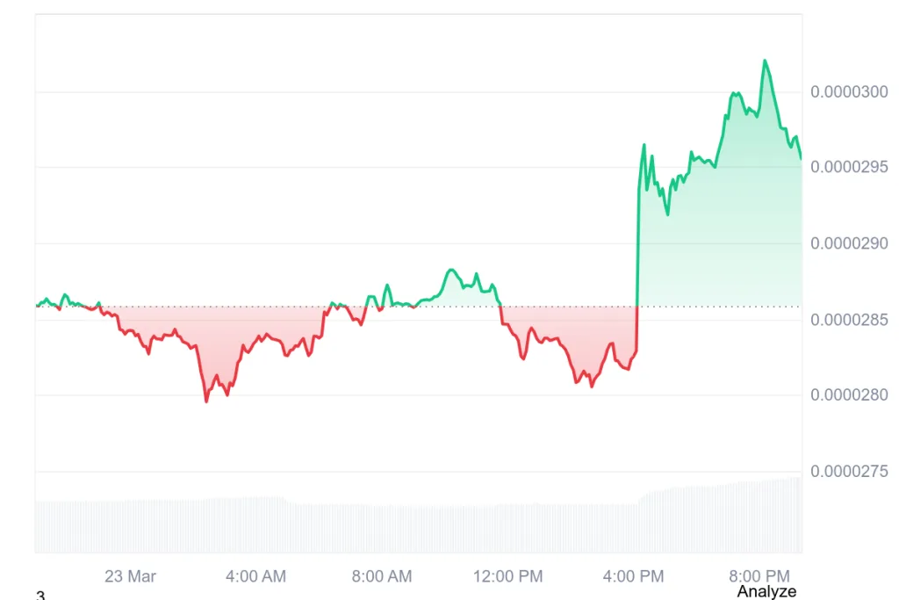Select the 4:00 PM time label
The height and width of the screenshot is (600, 899).
pos(634,576)
